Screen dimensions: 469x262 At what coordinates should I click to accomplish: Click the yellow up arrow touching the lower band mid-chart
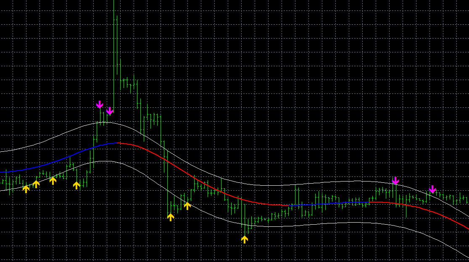pyautogui.click(x=187, y=206)
